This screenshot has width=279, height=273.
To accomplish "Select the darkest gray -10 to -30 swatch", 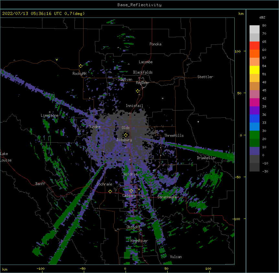I will click(254, 167).
